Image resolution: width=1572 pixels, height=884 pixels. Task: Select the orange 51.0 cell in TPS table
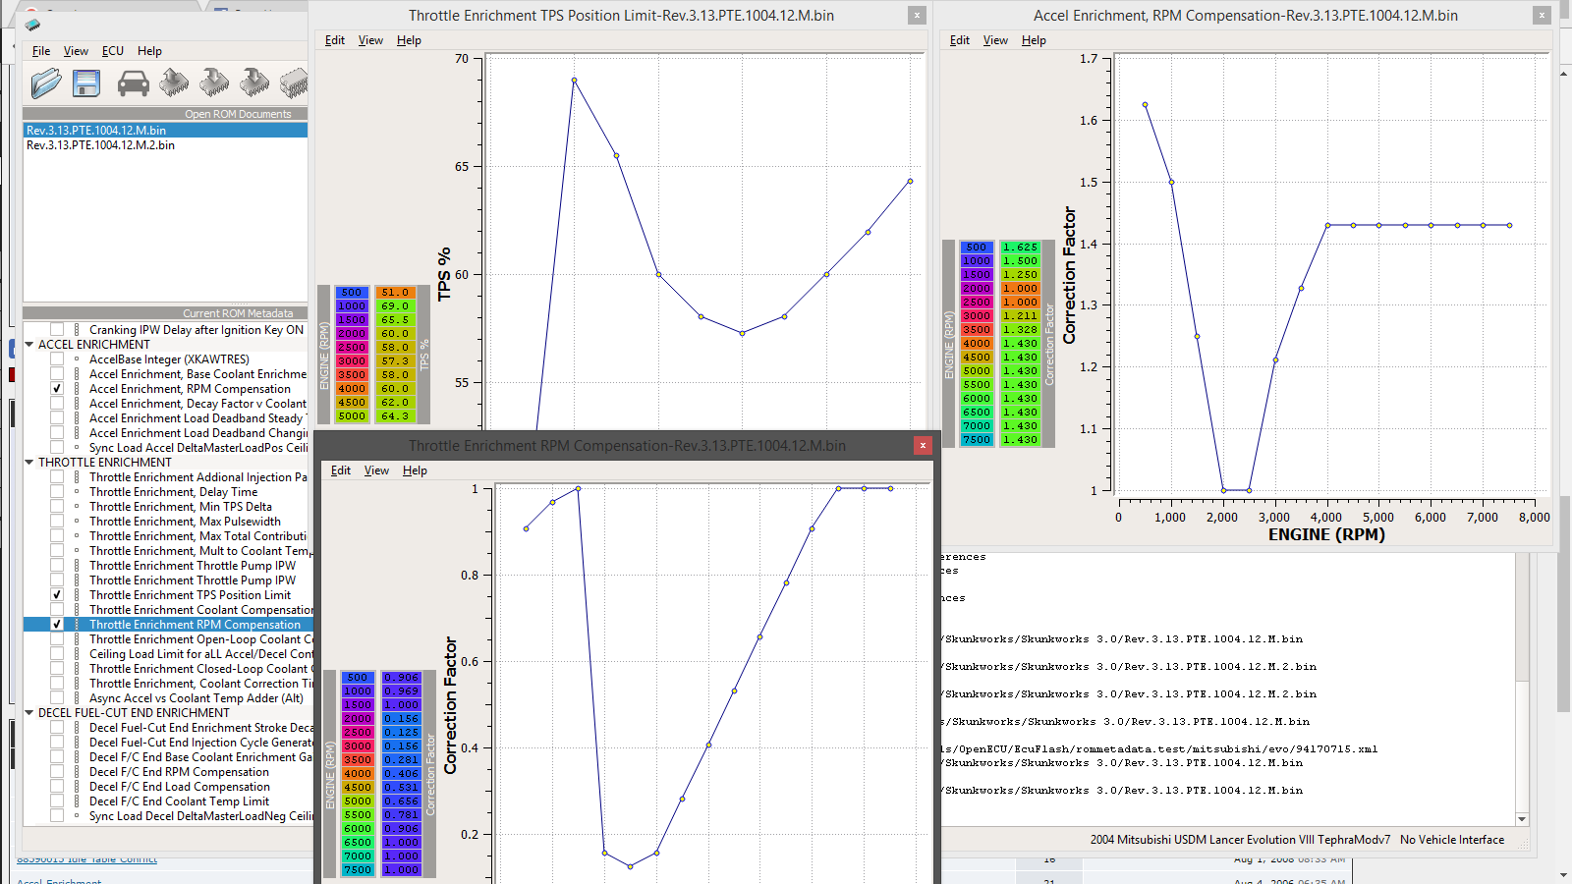395,293
